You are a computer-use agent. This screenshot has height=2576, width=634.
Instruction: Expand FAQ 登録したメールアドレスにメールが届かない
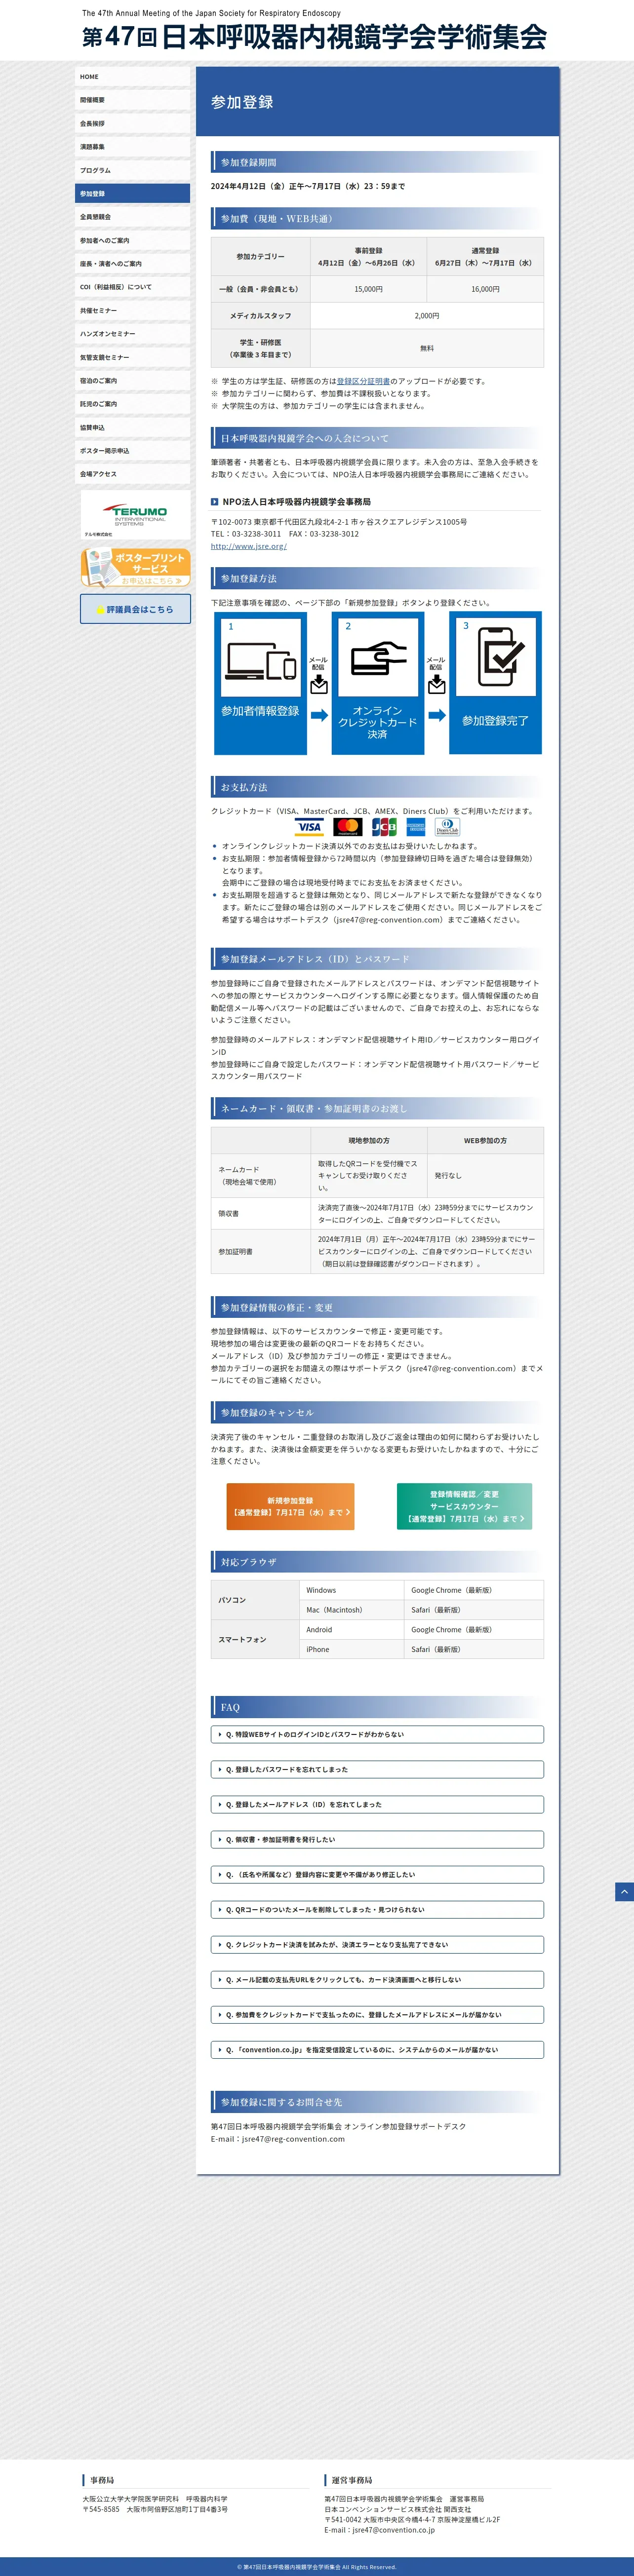coord(378,2014)
